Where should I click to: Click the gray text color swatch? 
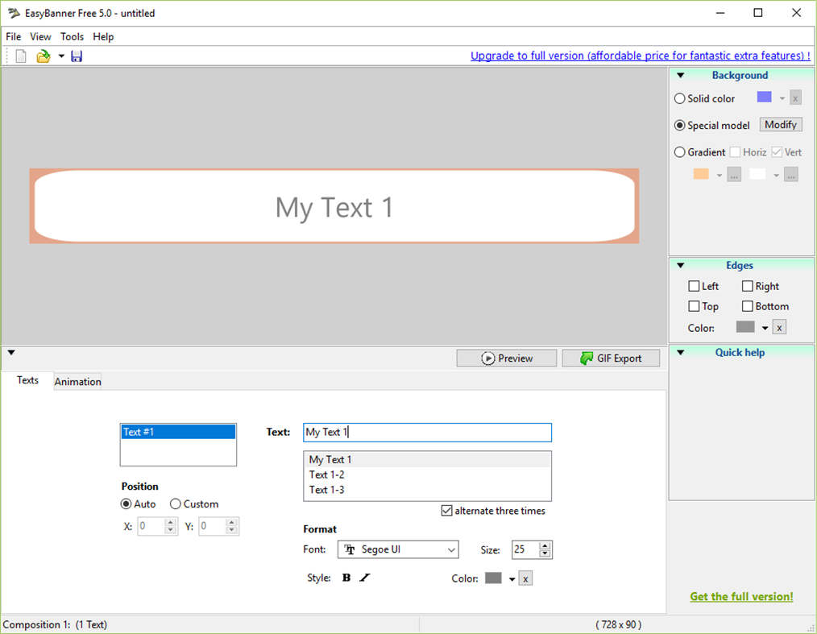(x=493, y=578)
